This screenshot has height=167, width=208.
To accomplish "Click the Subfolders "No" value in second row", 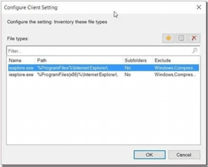I will click(x=128, y=74).
